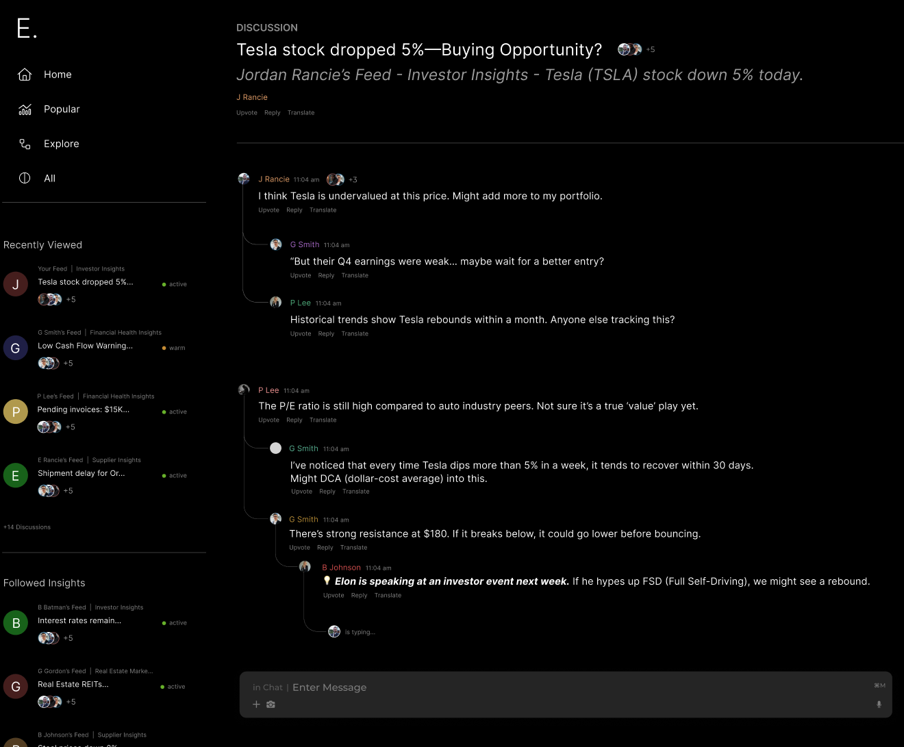The height and width of the screenshot is (747, 904).
Task: Click the plus attachment icon in message bar
Action: [x=257, y=704]
